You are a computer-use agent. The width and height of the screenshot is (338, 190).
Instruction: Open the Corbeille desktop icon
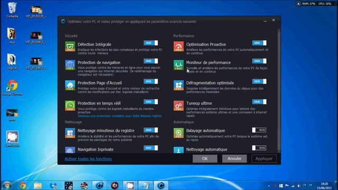tap(12, 10)
